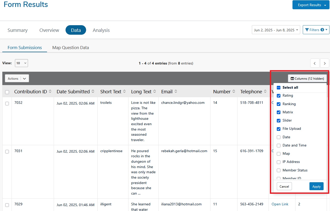Open Link in the 7029 submission row
330x211 pixels.
click(280, 204)
